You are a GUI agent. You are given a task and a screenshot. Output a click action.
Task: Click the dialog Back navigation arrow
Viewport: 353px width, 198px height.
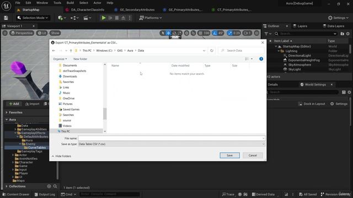coord(54,51)
